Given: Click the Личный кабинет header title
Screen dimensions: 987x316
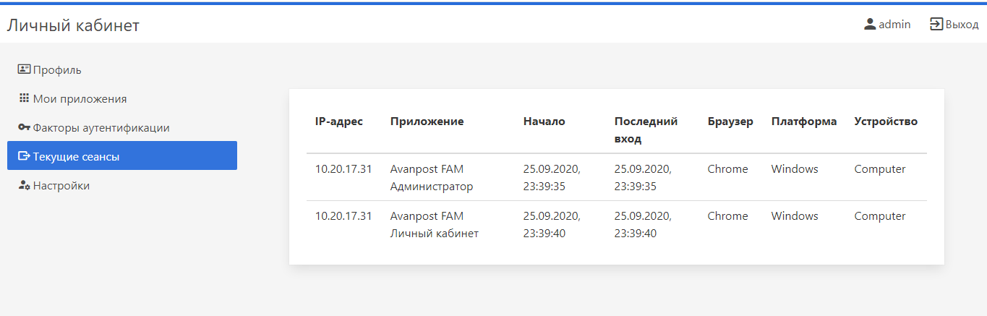Looking at the screenshot, I should click(73, 26).
